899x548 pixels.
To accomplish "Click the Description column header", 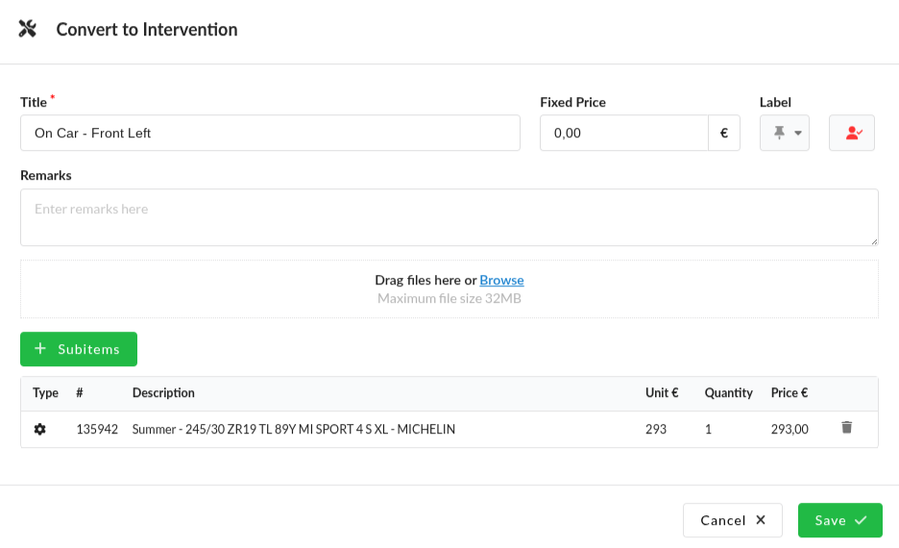I will click(x=163, y=393).
